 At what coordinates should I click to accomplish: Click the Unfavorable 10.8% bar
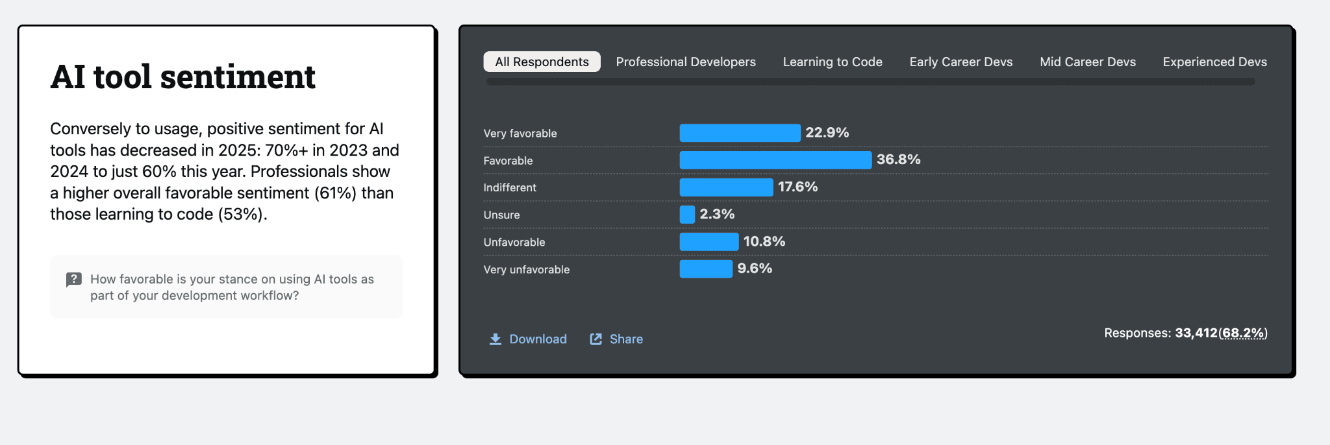[x=709, y=242]
